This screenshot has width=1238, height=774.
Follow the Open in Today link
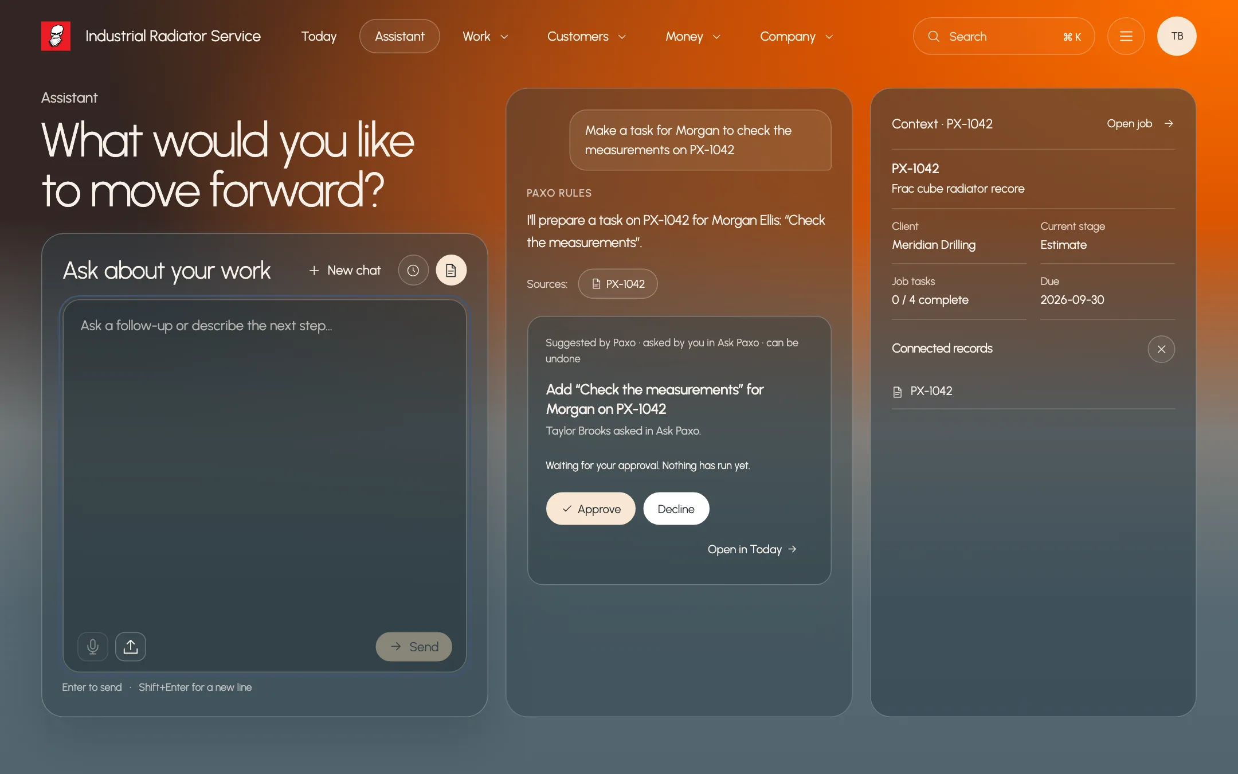(752, 549)
